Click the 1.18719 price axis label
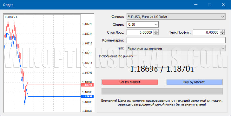 click(87, 43)
